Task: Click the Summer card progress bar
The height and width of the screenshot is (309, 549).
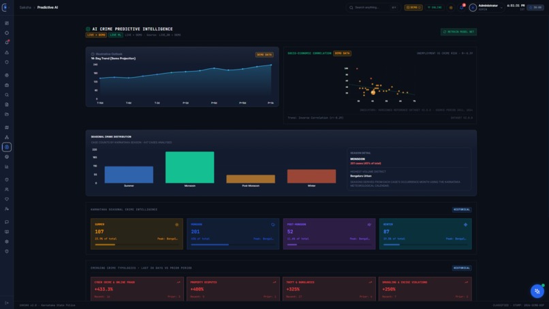Action: pos(136,244)
